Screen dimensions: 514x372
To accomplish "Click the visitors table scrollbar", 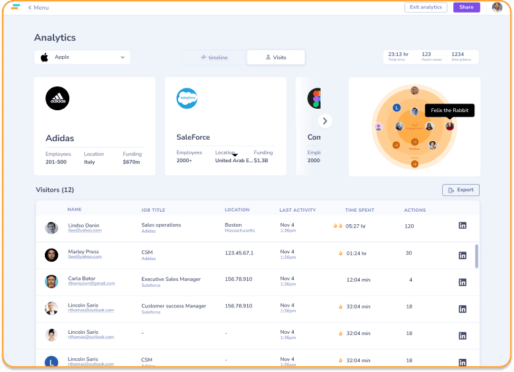I will [476, 256].
